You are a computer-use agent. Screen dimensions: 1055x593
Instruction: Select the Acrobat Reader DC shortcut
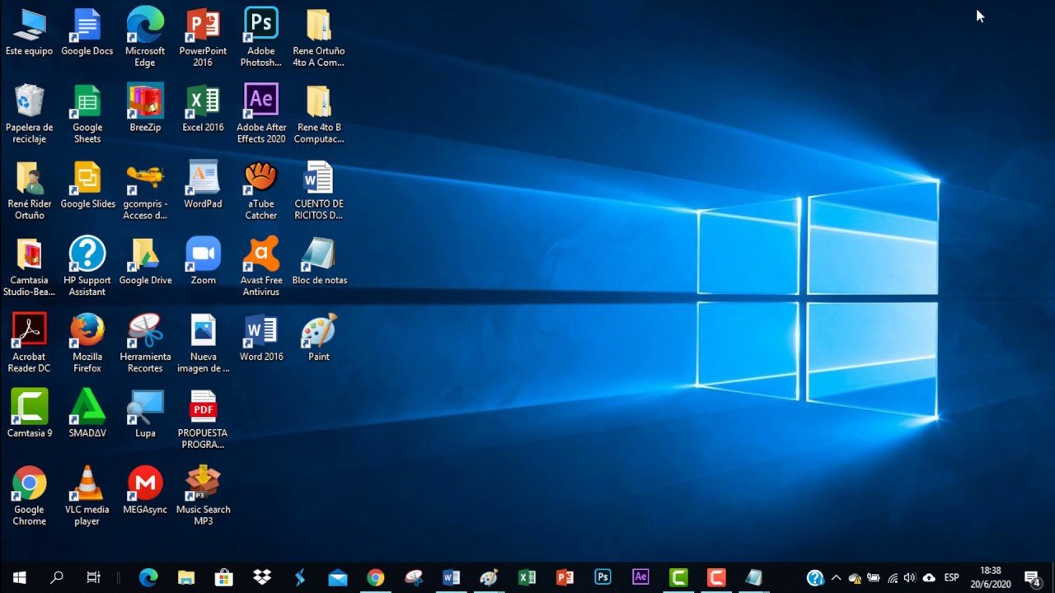[x=29, y=343]
